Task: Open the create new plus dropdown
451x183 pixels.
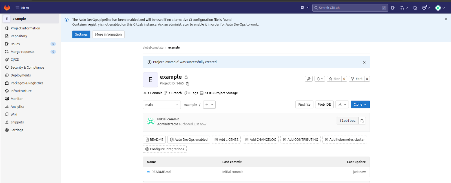Action: point(304,8)
